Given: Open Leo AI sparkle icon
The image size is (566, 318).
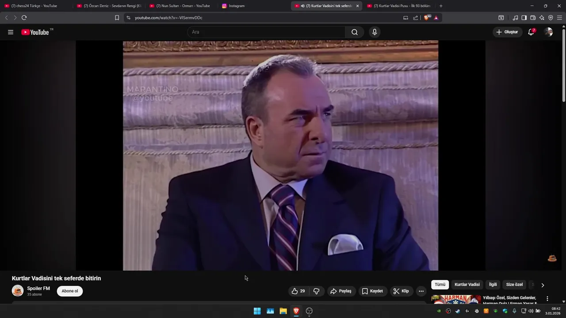Looking at the screenshot, I should 542,18.
